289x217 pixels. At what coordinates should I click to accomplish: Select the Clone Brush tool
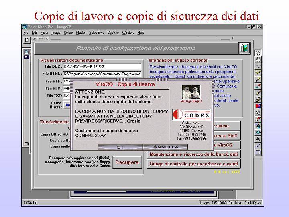click(x=258, y=100)
